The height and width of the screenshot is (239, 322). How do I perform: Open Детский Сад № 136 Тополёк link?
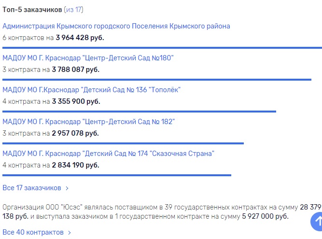91,90
